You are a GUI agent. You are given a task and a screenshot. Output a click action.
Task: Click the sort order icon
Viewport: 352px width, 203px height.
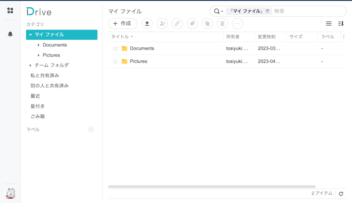pos(341,24)
